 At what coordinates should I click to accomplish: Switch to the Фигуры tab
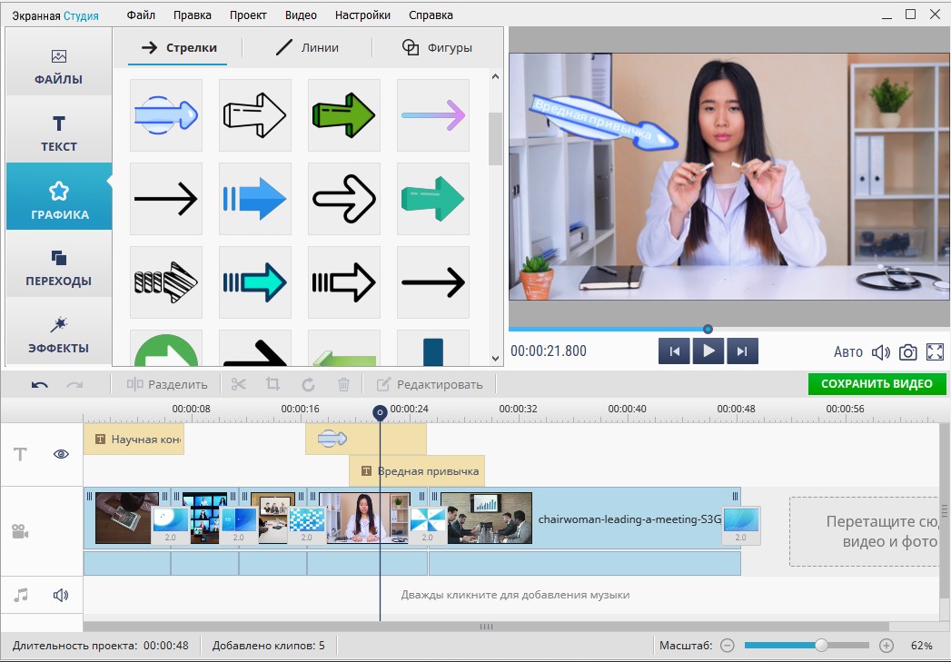(x=437, y=48)
